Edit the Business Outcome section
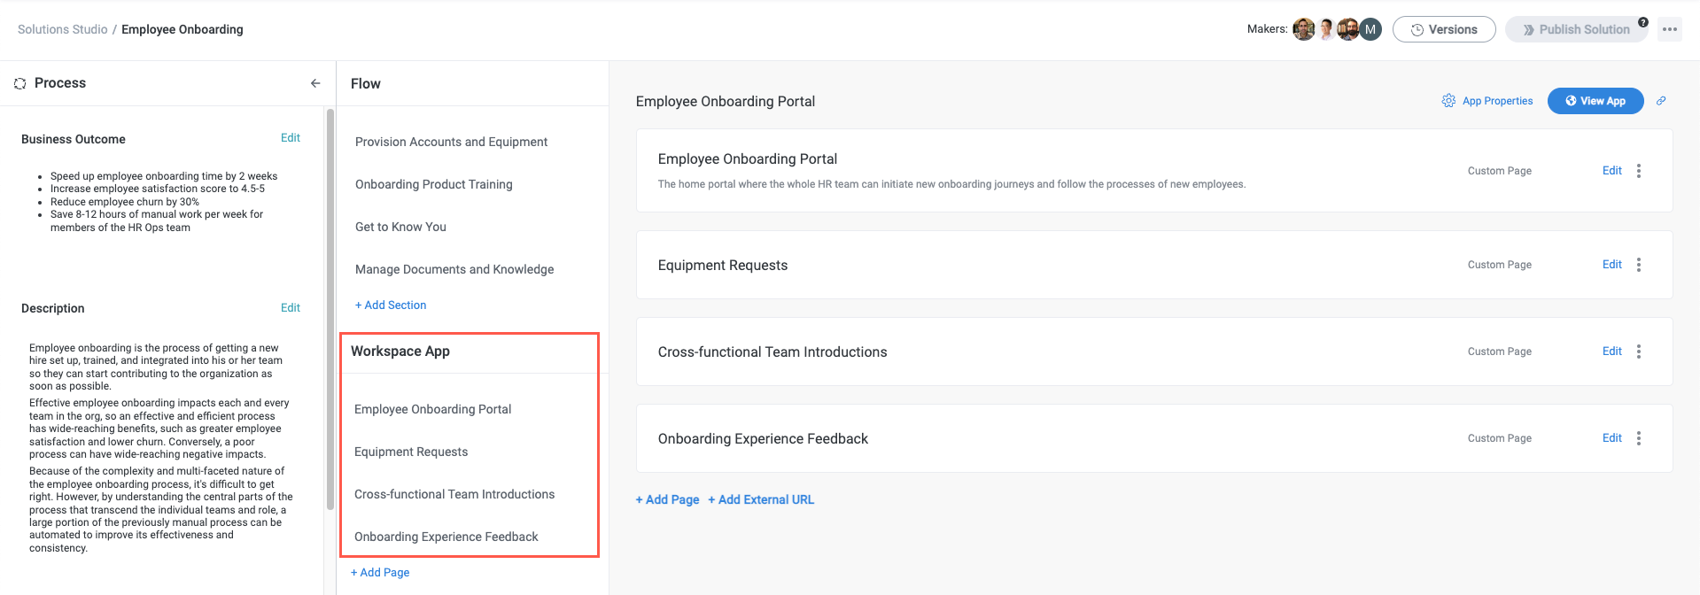This screenshot has width=1700, height=595. pos(291,138)
